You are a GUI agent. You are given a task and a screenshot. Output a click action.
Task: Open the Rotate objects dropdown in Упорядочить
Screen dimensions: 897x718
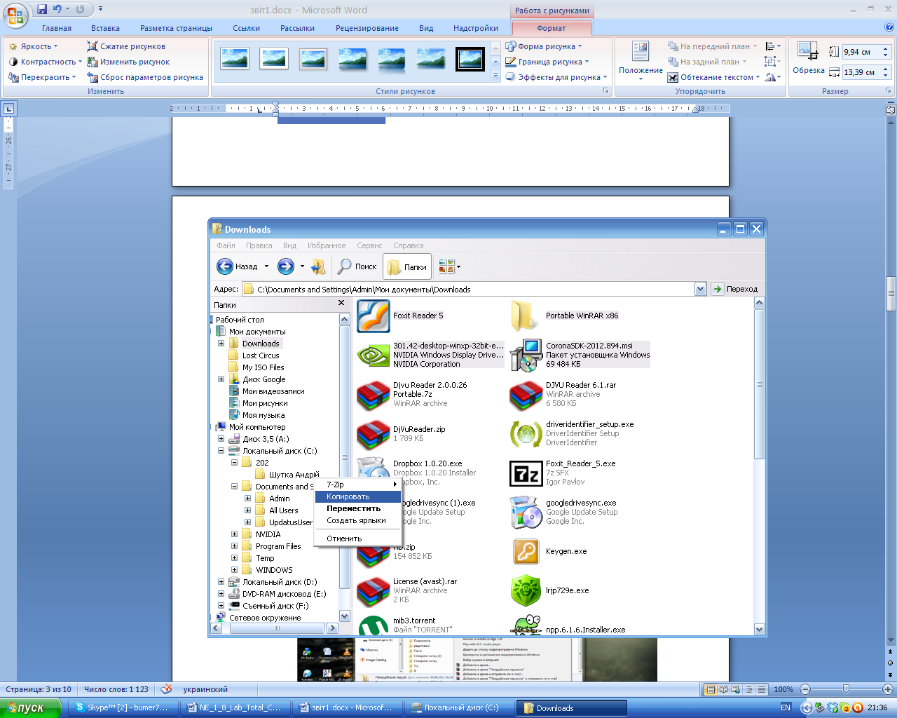[x=773, y=77]
